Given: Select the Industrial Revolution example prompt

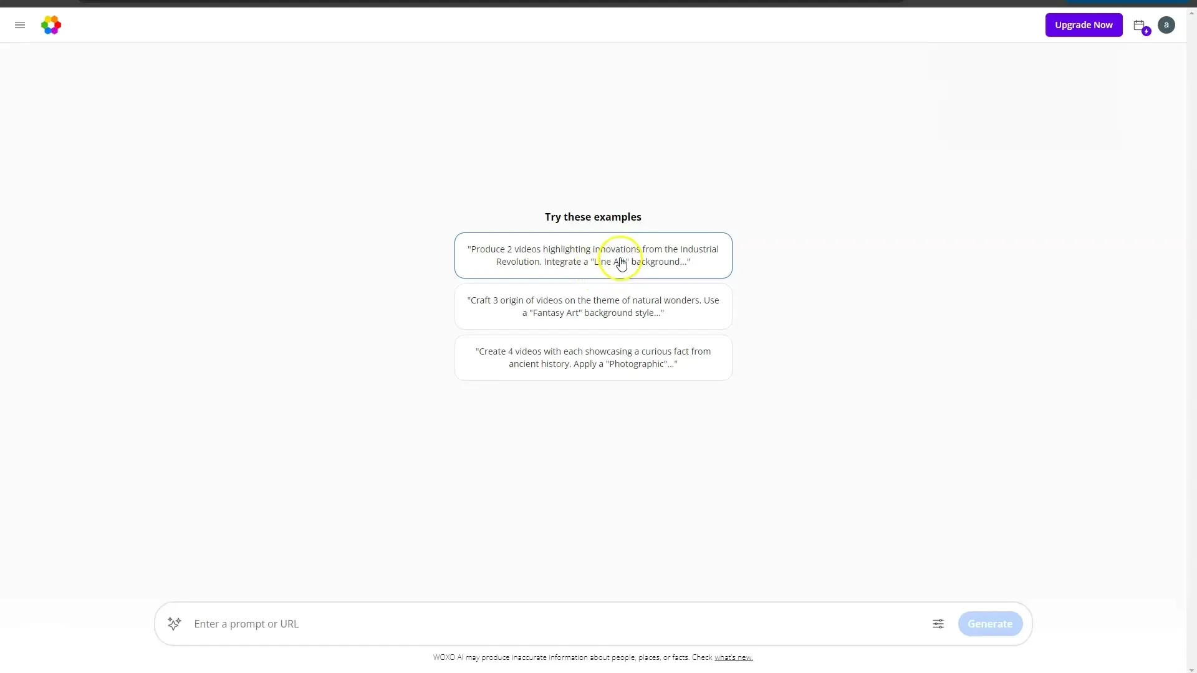Looking at the screenshot, I should tap(593, 255).
